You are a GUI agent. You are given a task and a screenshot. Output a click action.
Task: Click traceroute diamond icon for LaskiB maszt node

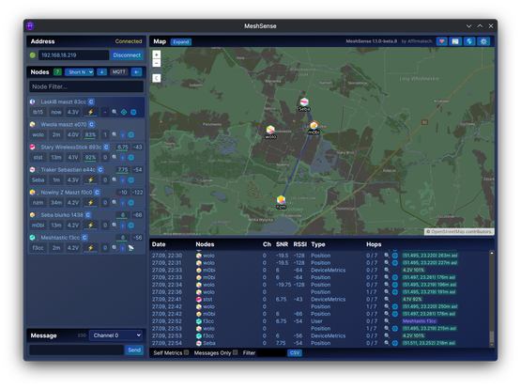coord(124,112)
